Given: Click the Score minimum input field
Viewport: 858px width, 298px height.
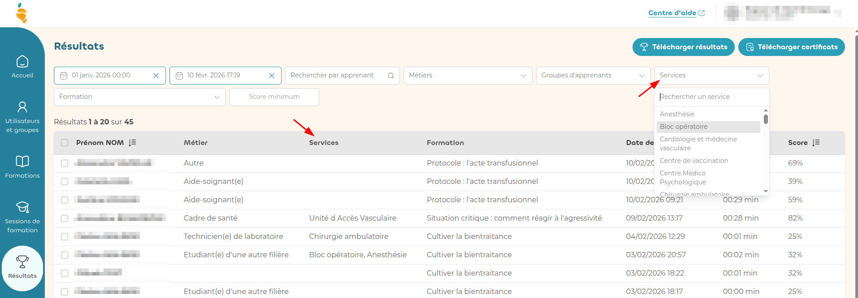Looking at the screenshot, I should pyautogui.click(x=274, y=97).
